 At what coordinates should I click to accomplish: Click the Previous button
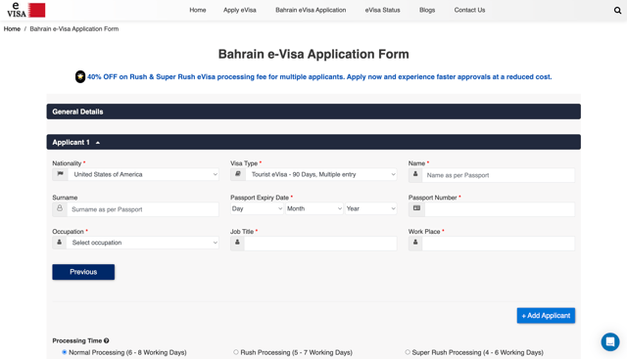[83, 272]
